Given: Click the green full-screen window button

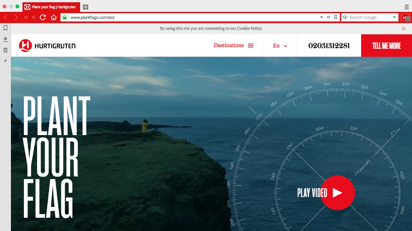Looking at the screenshot, I should (17, 6).
